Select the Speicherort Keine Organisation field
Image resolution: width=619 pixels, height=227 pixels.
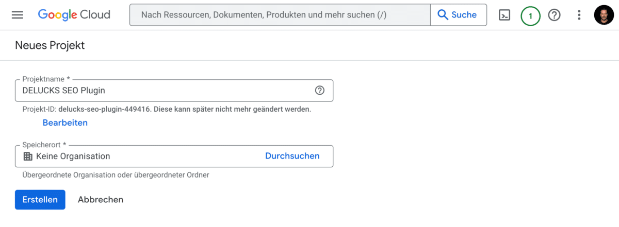click(x=174, y=156)
